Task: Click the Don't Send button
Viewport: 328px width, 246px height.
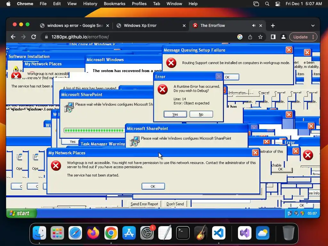Action: tap(175, 204)
